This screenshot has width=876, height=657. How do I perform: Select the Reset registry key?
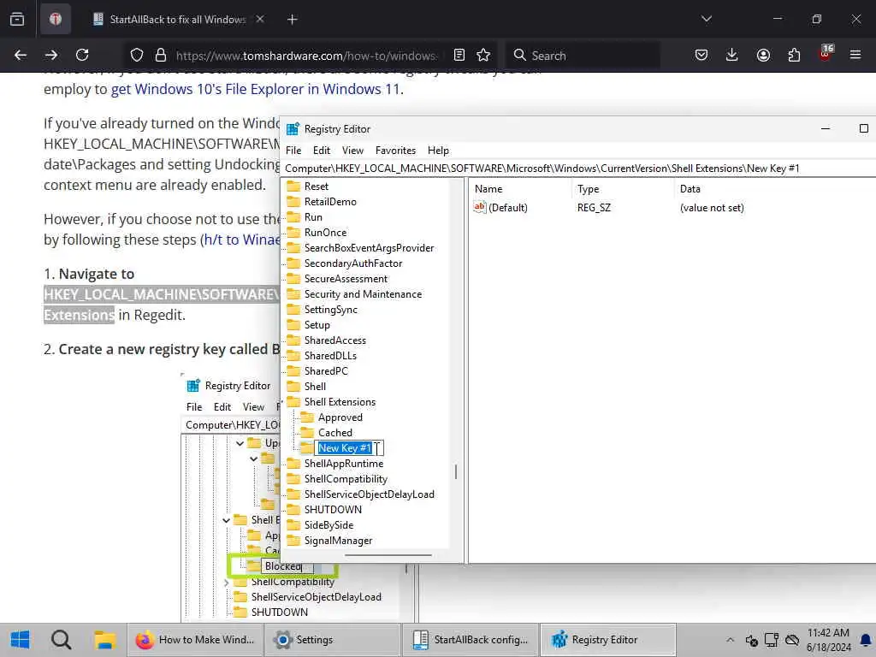click(x=317, y=186)
